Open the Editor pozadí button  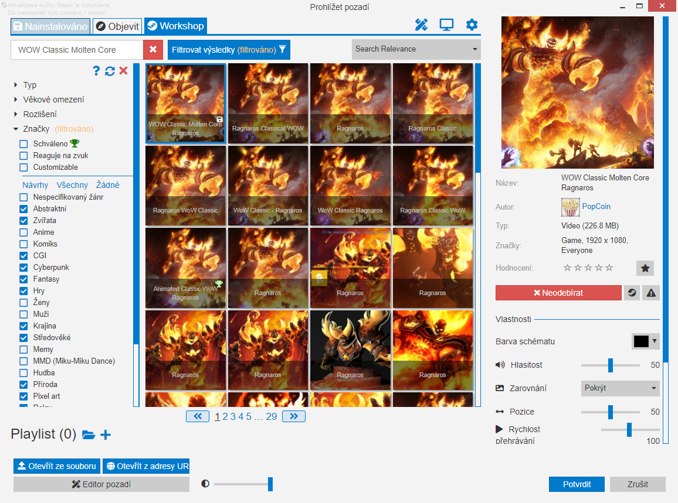(x=101, y=484)
